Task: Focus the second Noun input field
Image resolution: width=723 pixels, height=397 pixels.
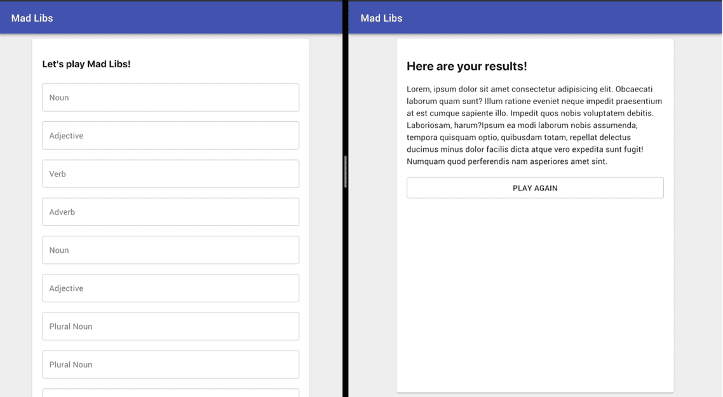Action: point(170,250)
